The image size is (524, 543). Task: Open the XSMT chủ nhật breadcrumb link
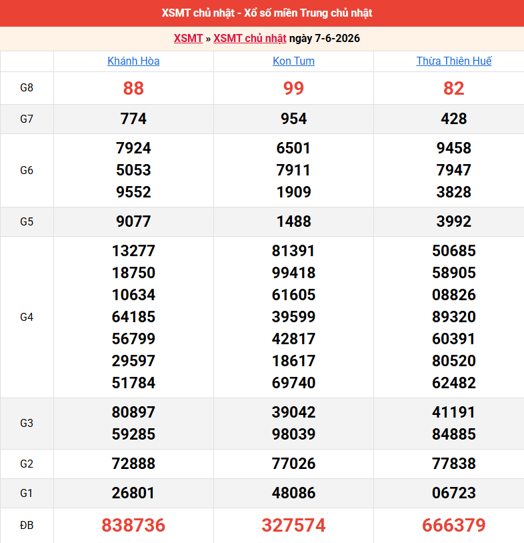click(x=250, y=38)
